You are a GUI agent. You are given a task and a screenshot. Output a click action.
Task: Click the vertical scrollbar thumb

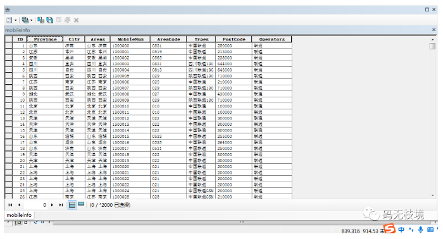pos(432,46)
